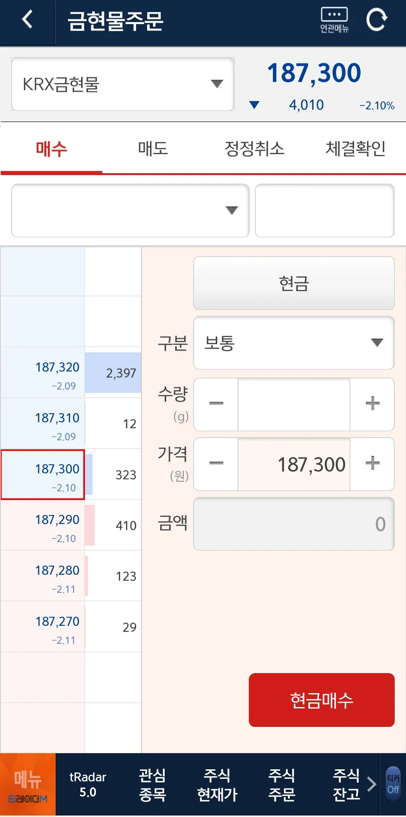This screenshot has height=817, width=406.
Task: Switch to the 매도 sell tab
Action: tap(152, 149)
